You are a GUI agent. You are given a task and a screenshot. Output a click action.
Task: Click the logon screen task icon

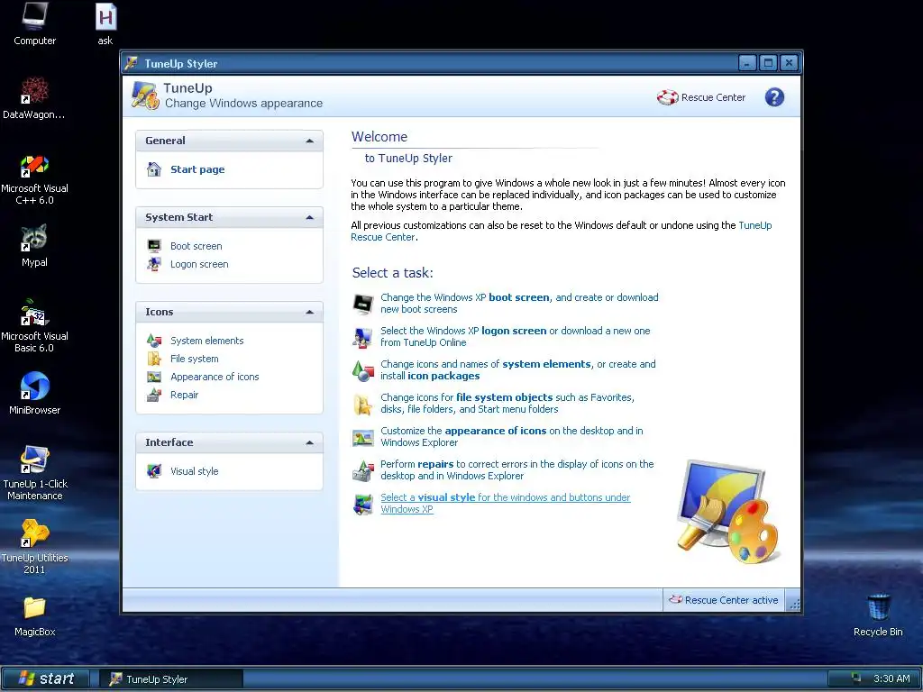click(363, 337)
